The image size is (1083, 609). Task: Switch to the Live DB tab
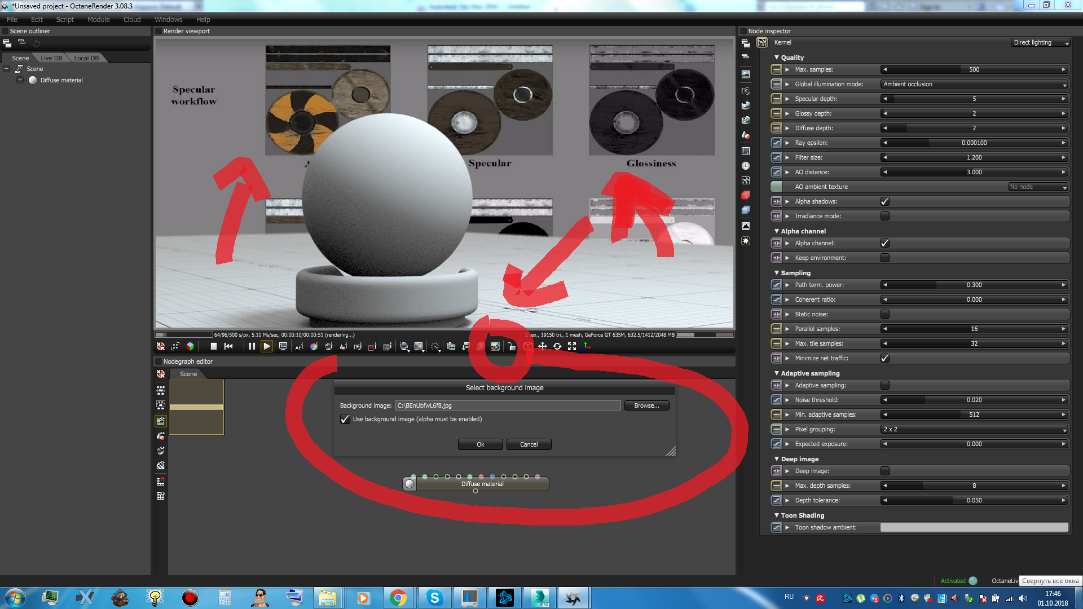(51, 58)
